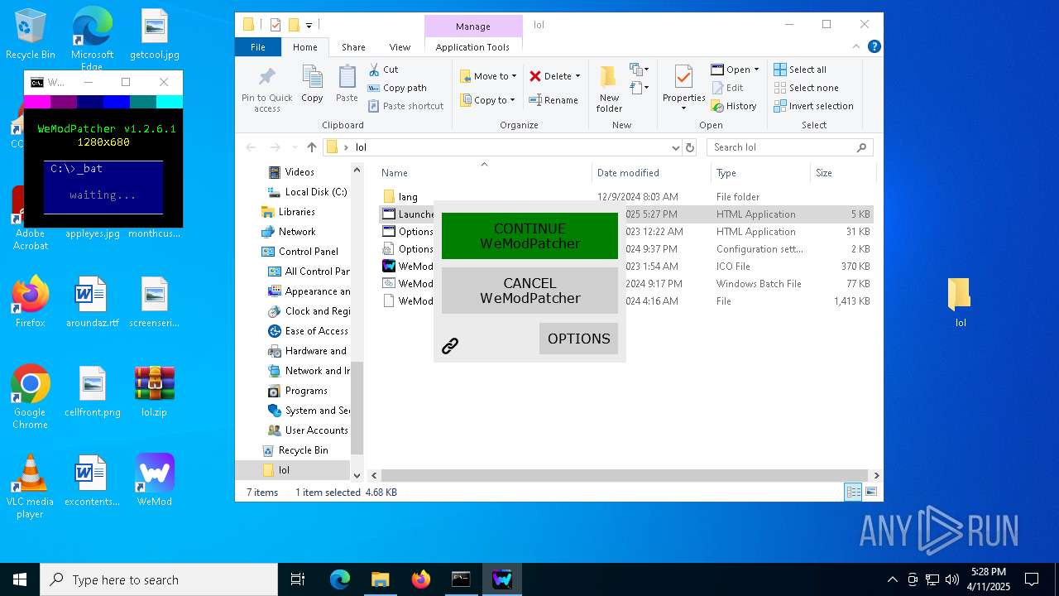Click the chain link icon in the launcher

450,346
